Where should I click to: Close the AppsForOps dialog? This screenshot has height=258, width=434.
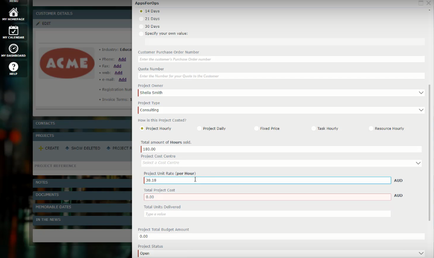pyautogui.click(x=429, y=3)
